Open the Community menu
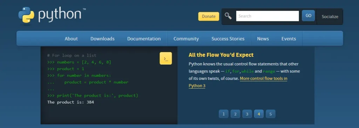 tap(186, 39)
